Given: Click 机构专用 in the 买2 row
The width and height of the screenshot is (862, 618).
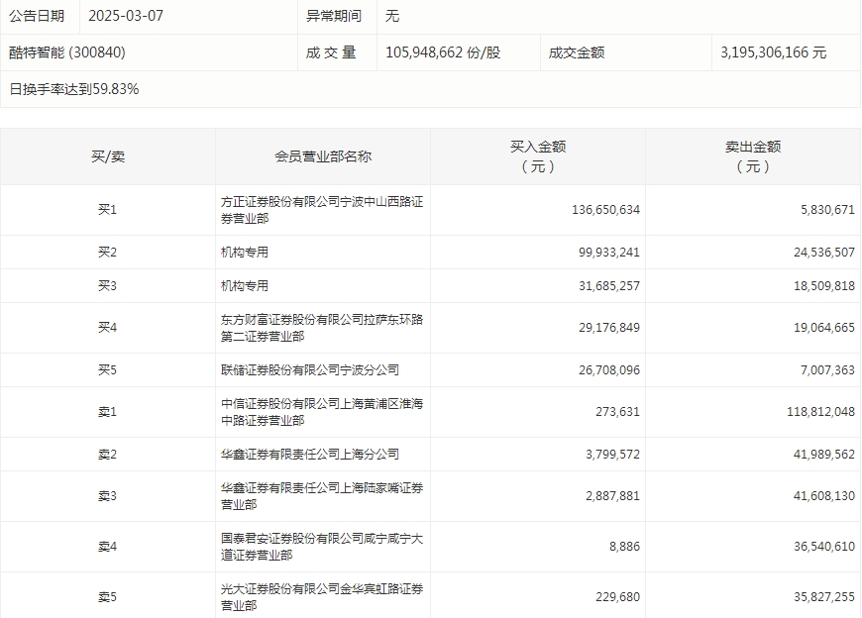Looking at the screenshot, I should [245, 253].
